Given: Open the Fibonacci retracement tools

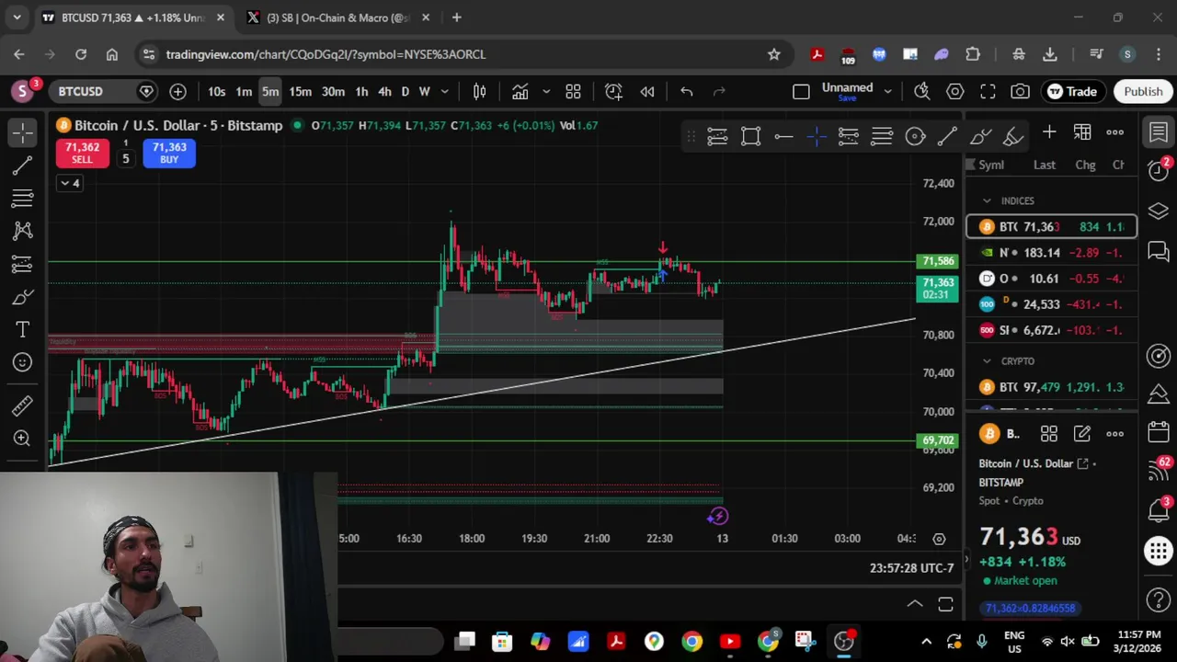Looking at the screenshot, I should pyautogui.click(x=22, y=199).
